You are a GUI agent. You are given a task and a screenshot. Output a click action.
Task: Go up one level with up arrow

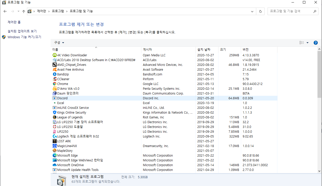coord(24,11)
